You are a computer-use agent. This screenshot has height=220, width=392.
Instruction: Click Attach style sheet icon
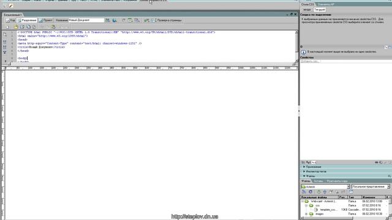(377, 163)
